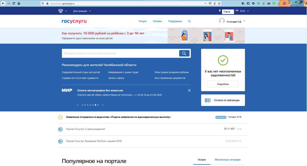Open the С днем рождения! notification
Image resolution: width=307 pixels, height=166 pixels.
[x=85, y=129]
